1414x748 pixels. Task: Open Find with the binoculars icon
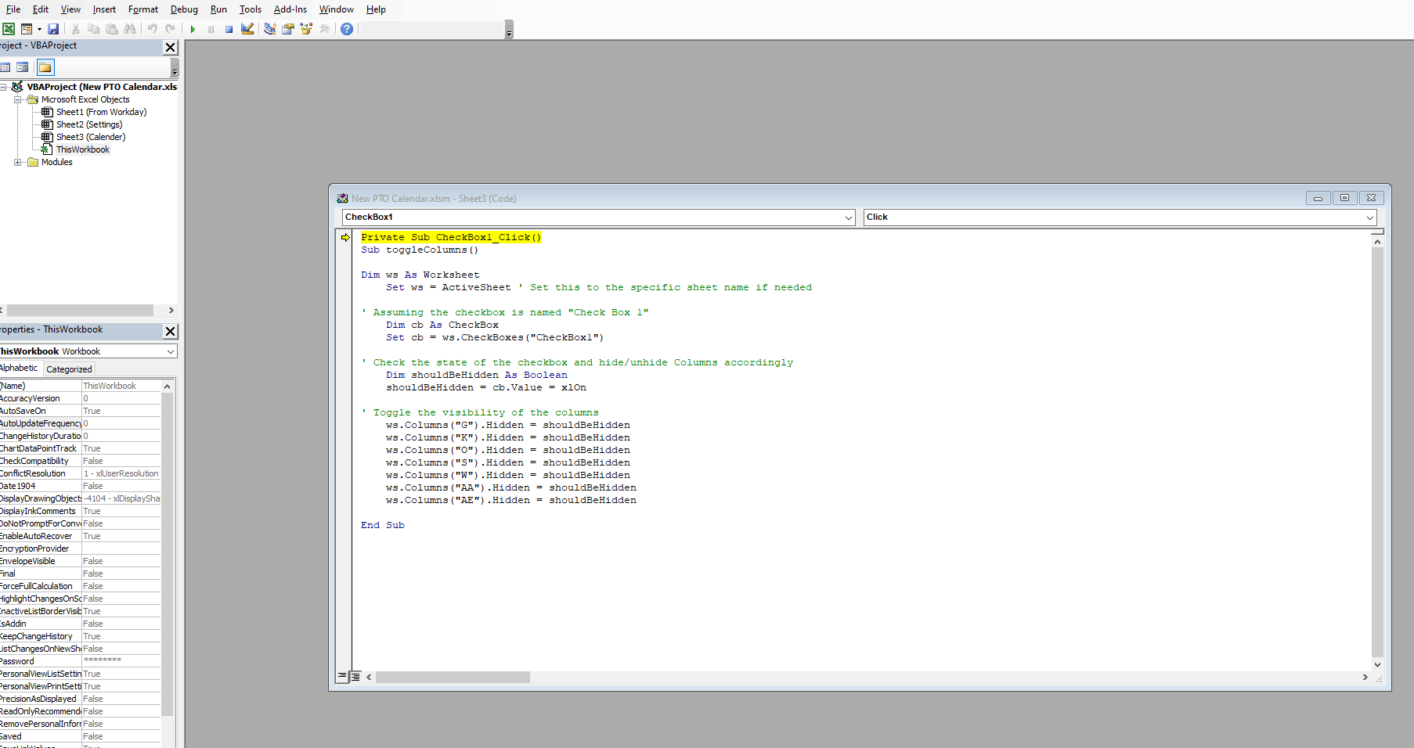tap(129, 29)
